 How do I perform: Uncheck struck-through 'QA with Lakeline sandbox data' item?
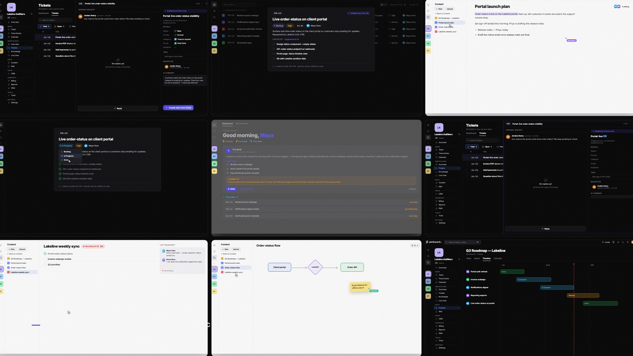(x=60, y=179)
